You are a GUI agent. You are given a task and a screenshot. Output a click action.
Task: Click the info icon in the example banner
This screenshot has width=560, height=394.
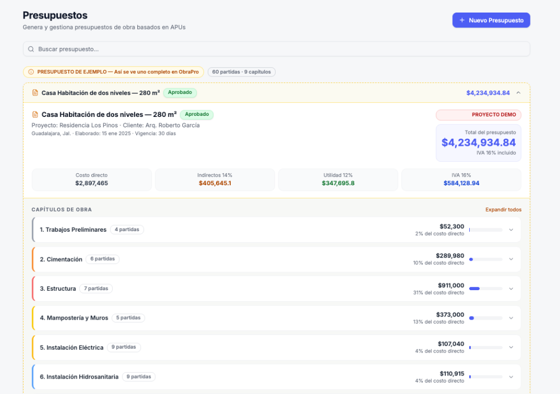(x=31, y=72)
